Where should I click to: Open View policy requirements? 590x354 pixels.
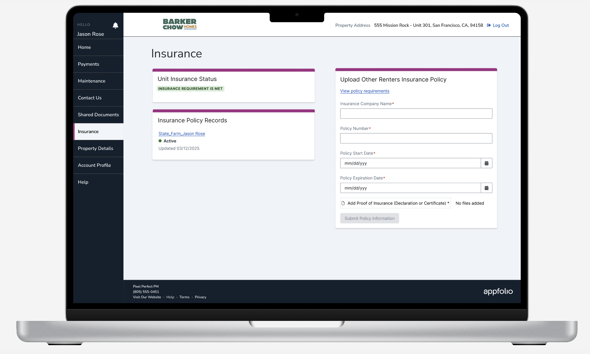coord(365,91)
